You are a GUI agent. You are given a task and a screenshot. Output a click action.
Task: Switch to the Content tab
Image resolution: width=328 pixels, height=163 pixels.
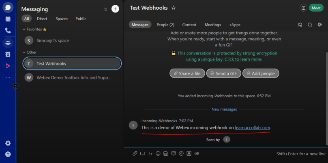(x=189, y=25)
